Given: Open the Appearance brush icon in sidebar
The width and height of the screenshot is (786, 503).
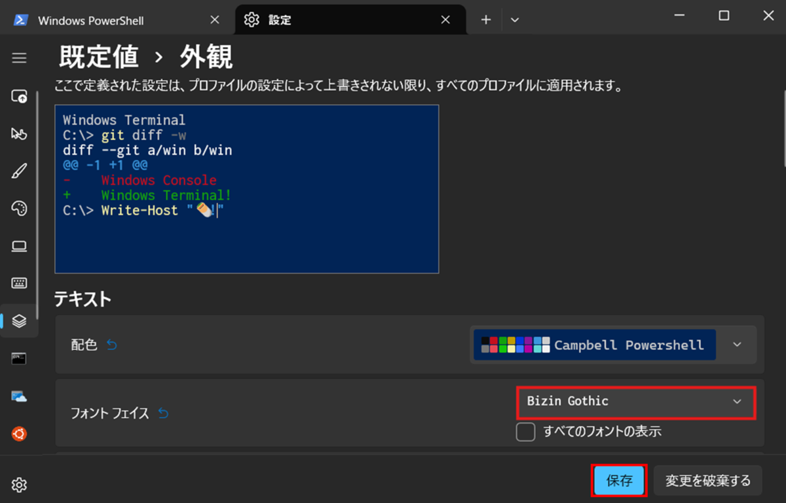Looking at the screenshot, I should coord(19,171).
